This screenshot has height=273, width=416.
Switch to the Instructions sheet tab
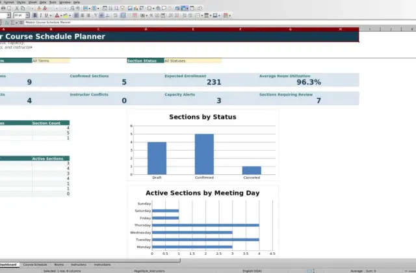tap(102, 265)
